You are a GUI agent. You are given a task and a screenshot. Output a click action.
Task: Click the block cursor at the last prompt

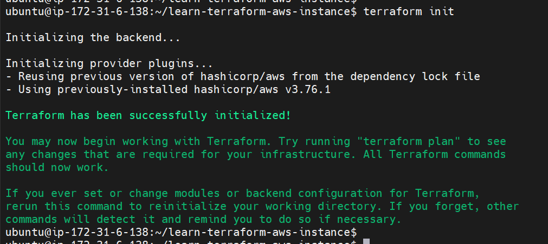click(366, 242)
